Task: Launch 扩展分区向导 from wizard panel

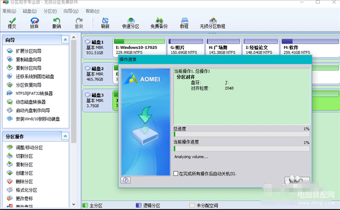Action: coord(24,51)
